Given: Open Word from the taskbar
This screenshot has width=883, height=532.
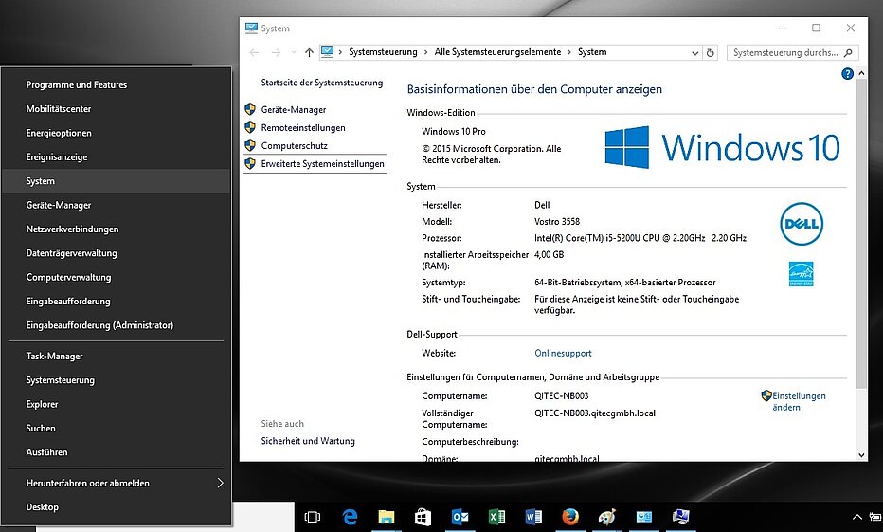Looking at the screenshot, I should click(x=533, y=517).
